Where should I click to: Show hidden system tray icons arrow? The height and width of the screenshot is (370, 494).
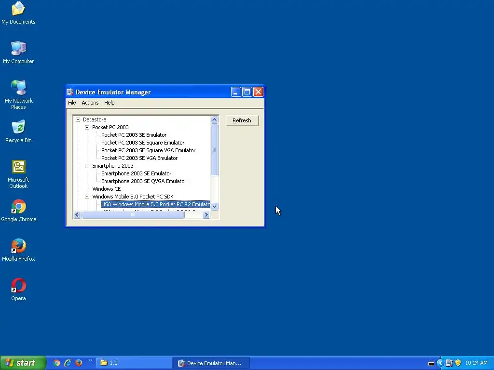(x=440, y=363)
